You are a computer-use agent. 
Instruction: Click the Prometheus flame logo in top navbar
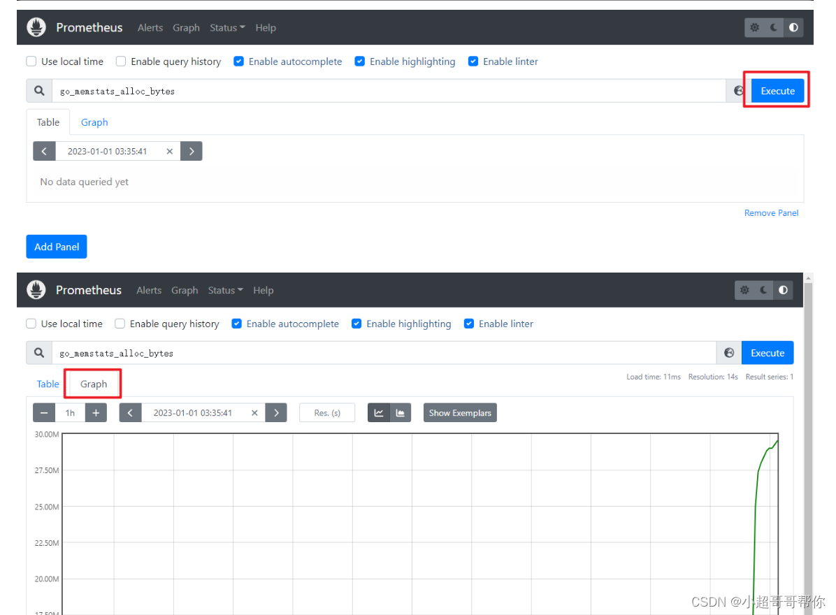click(x=36, y=27)
